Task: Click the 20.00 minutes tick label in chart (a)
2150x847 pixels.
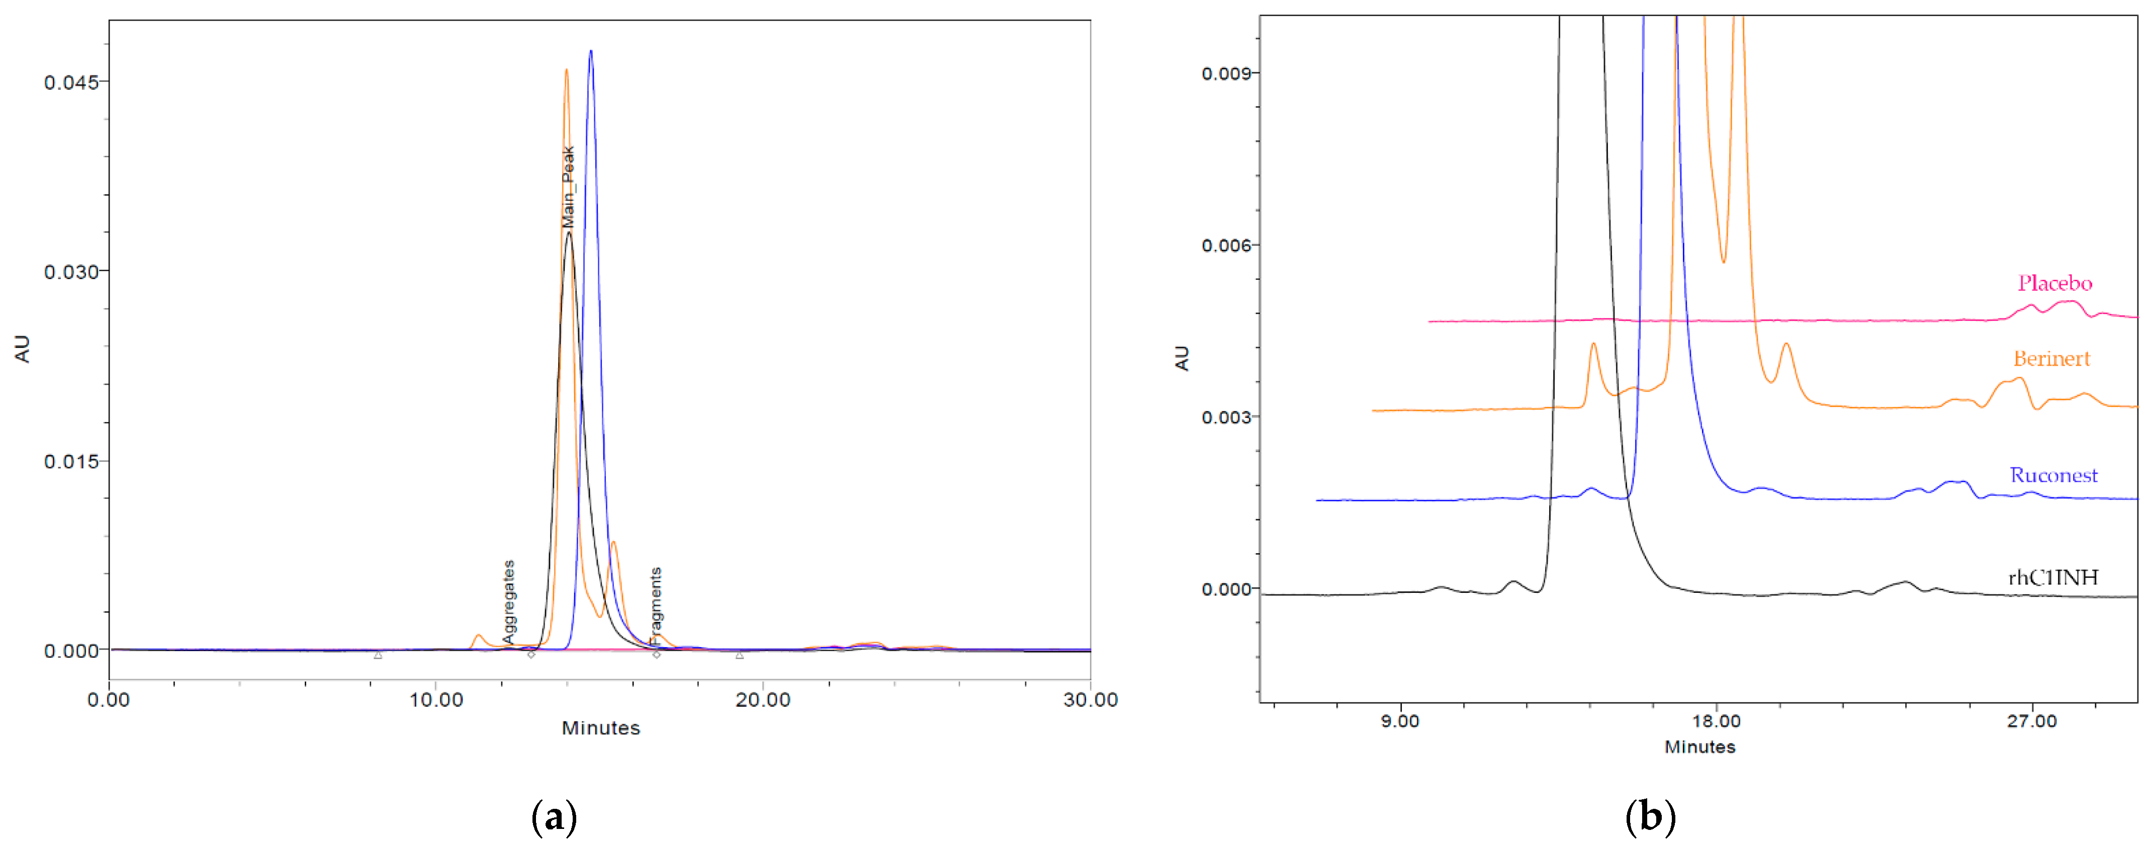Action: click(762, 700)
